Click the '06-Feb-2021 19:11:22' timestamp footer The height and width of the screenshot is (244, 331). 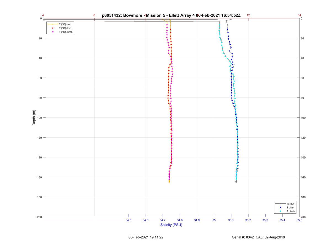(146, 237)
